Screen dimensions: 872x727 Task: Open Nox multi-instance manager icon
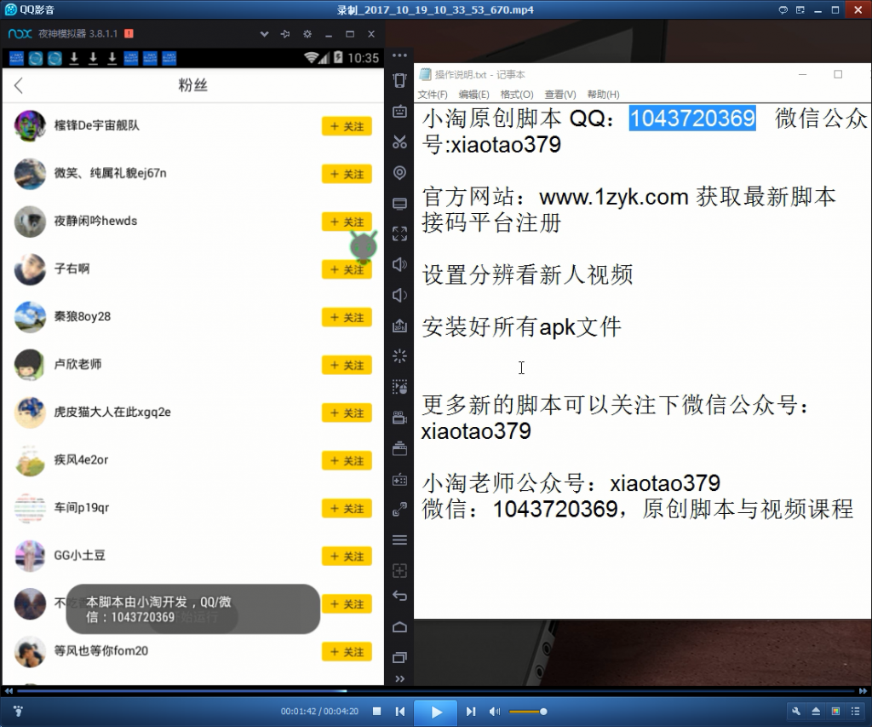[399, 448]
